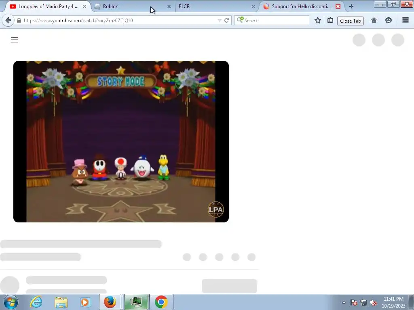Click the muted volume speaker tray icon
Viewport: 414px width, 310px height.
pos(373,302)
